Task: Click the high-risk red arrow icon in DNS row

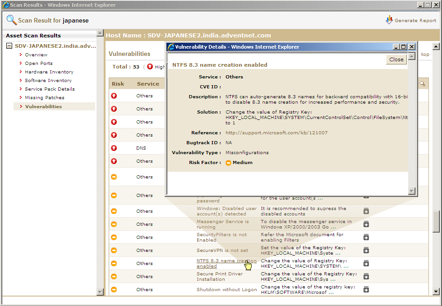Action: coord(114,148)
